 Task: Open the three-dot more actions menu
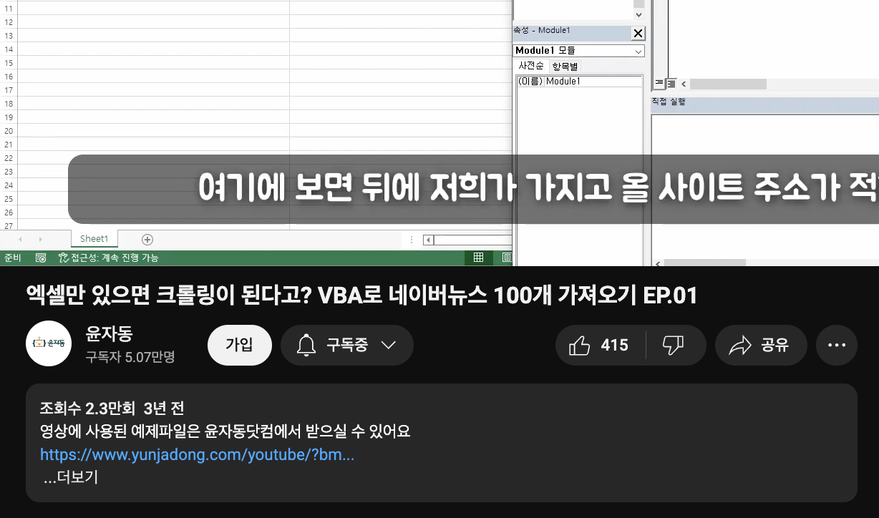pyautogui.click(x=837, y=346)
